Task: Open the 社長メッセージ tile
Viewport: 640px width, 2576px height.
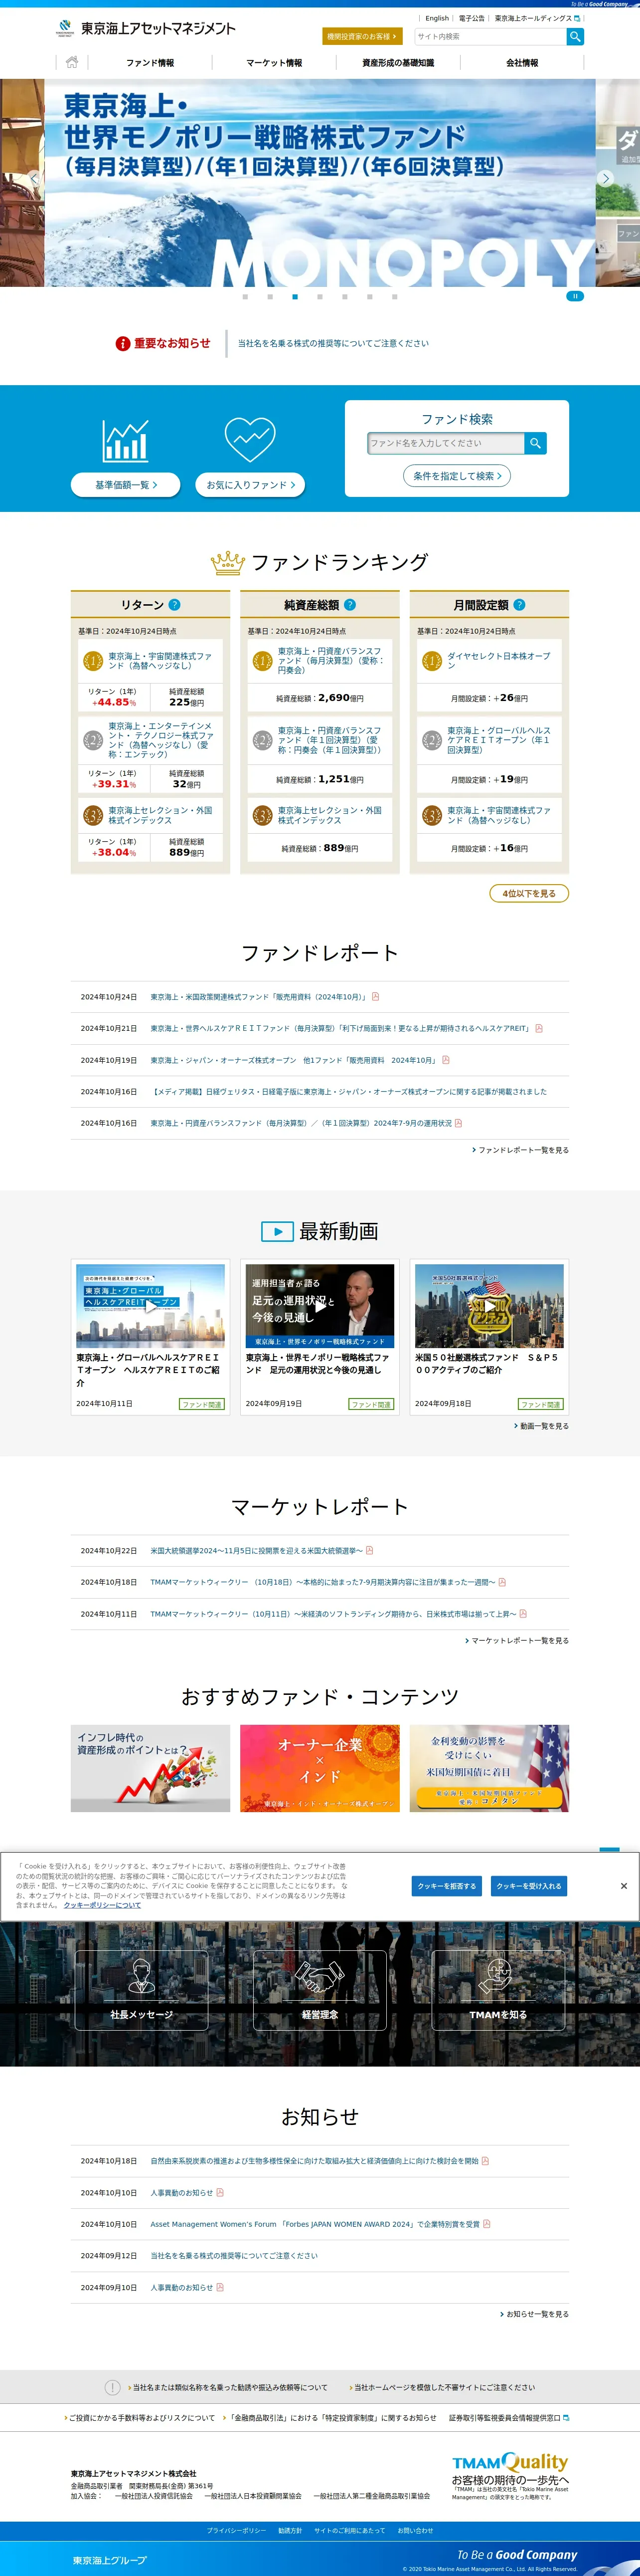Action: tap(142, 1990)
